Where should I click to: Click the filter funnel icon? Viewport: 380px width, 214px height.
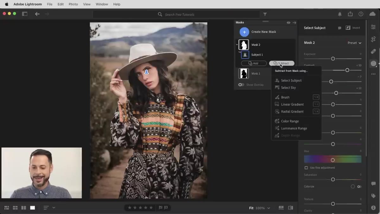265,14
